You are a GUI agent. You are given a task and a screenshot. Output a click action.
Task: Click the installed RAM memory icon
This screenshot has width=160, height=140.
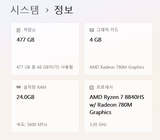click(18, 87)
